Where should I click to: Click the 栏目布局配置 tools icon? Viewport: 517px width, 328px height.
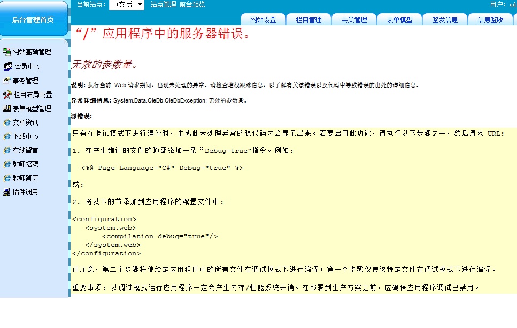pyautogui.click(x=7, y=95)
